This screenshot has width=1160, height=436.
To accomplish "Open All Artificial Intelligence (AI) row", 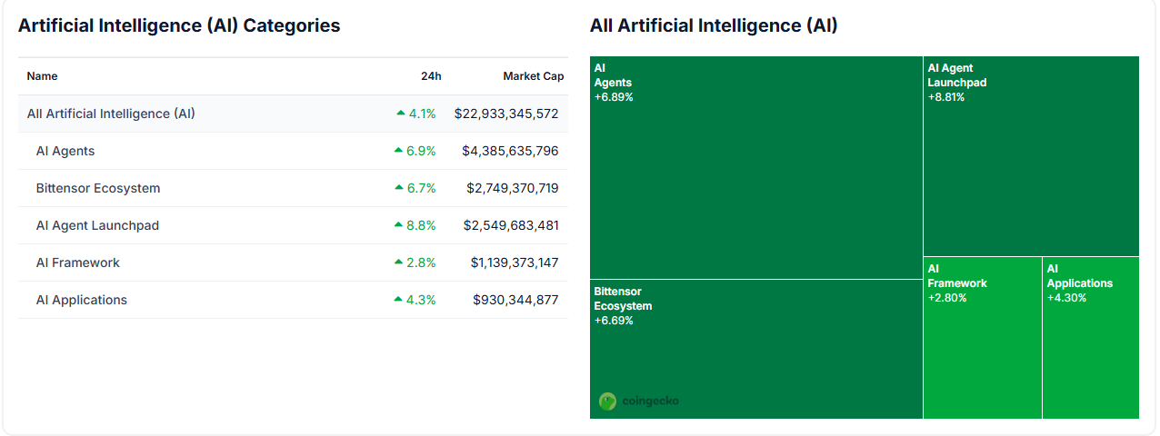I will [x=111, y=114].
